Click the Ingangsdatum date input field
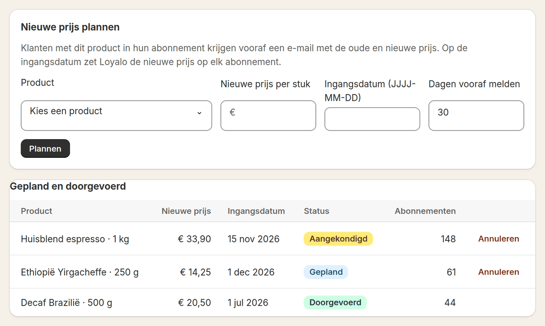This screenshot has width=545, height=326. tap(372, 119)
